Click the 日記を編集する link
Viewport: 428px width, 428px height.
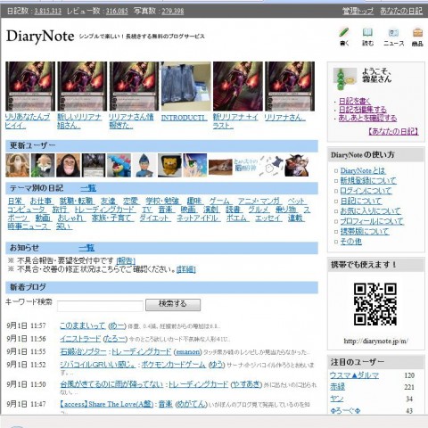tap(363, 110)
